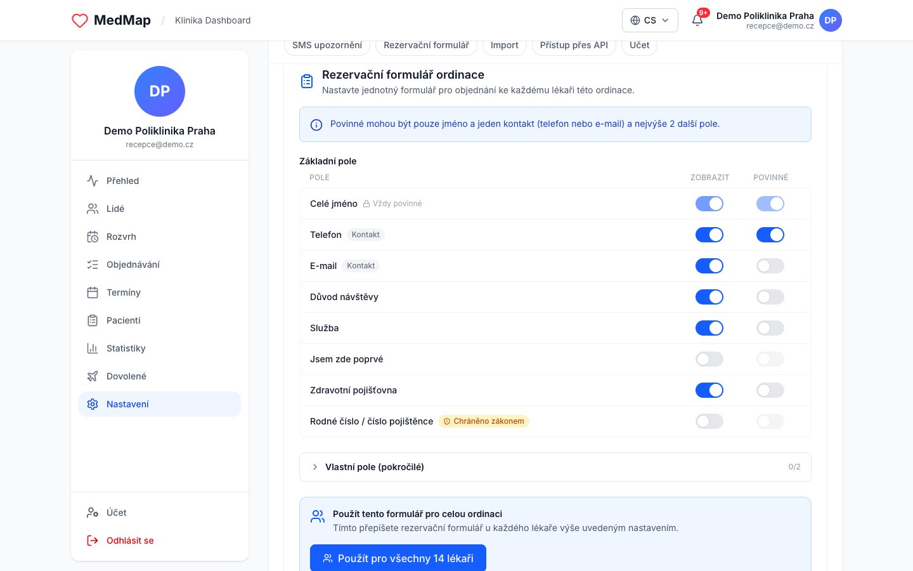Screen dimensions: 913x571
Task: Click the Přehled activity icon
Action: tap(93, 181)
